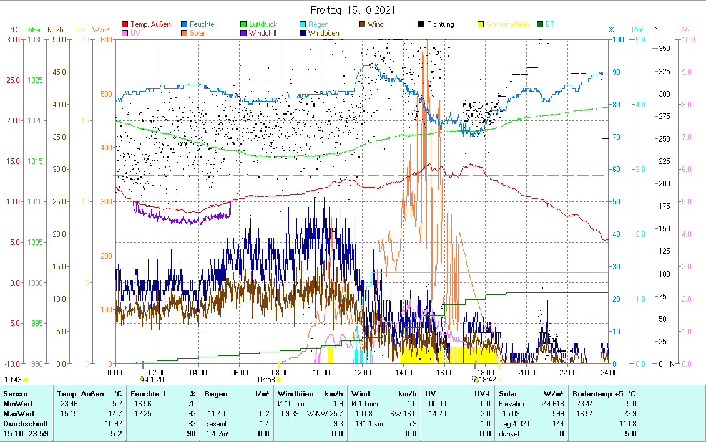This screenshot has height=442, width=706.
Task: Click the red Temp. Außen legend swatch
Action: [x=125, y=25]
